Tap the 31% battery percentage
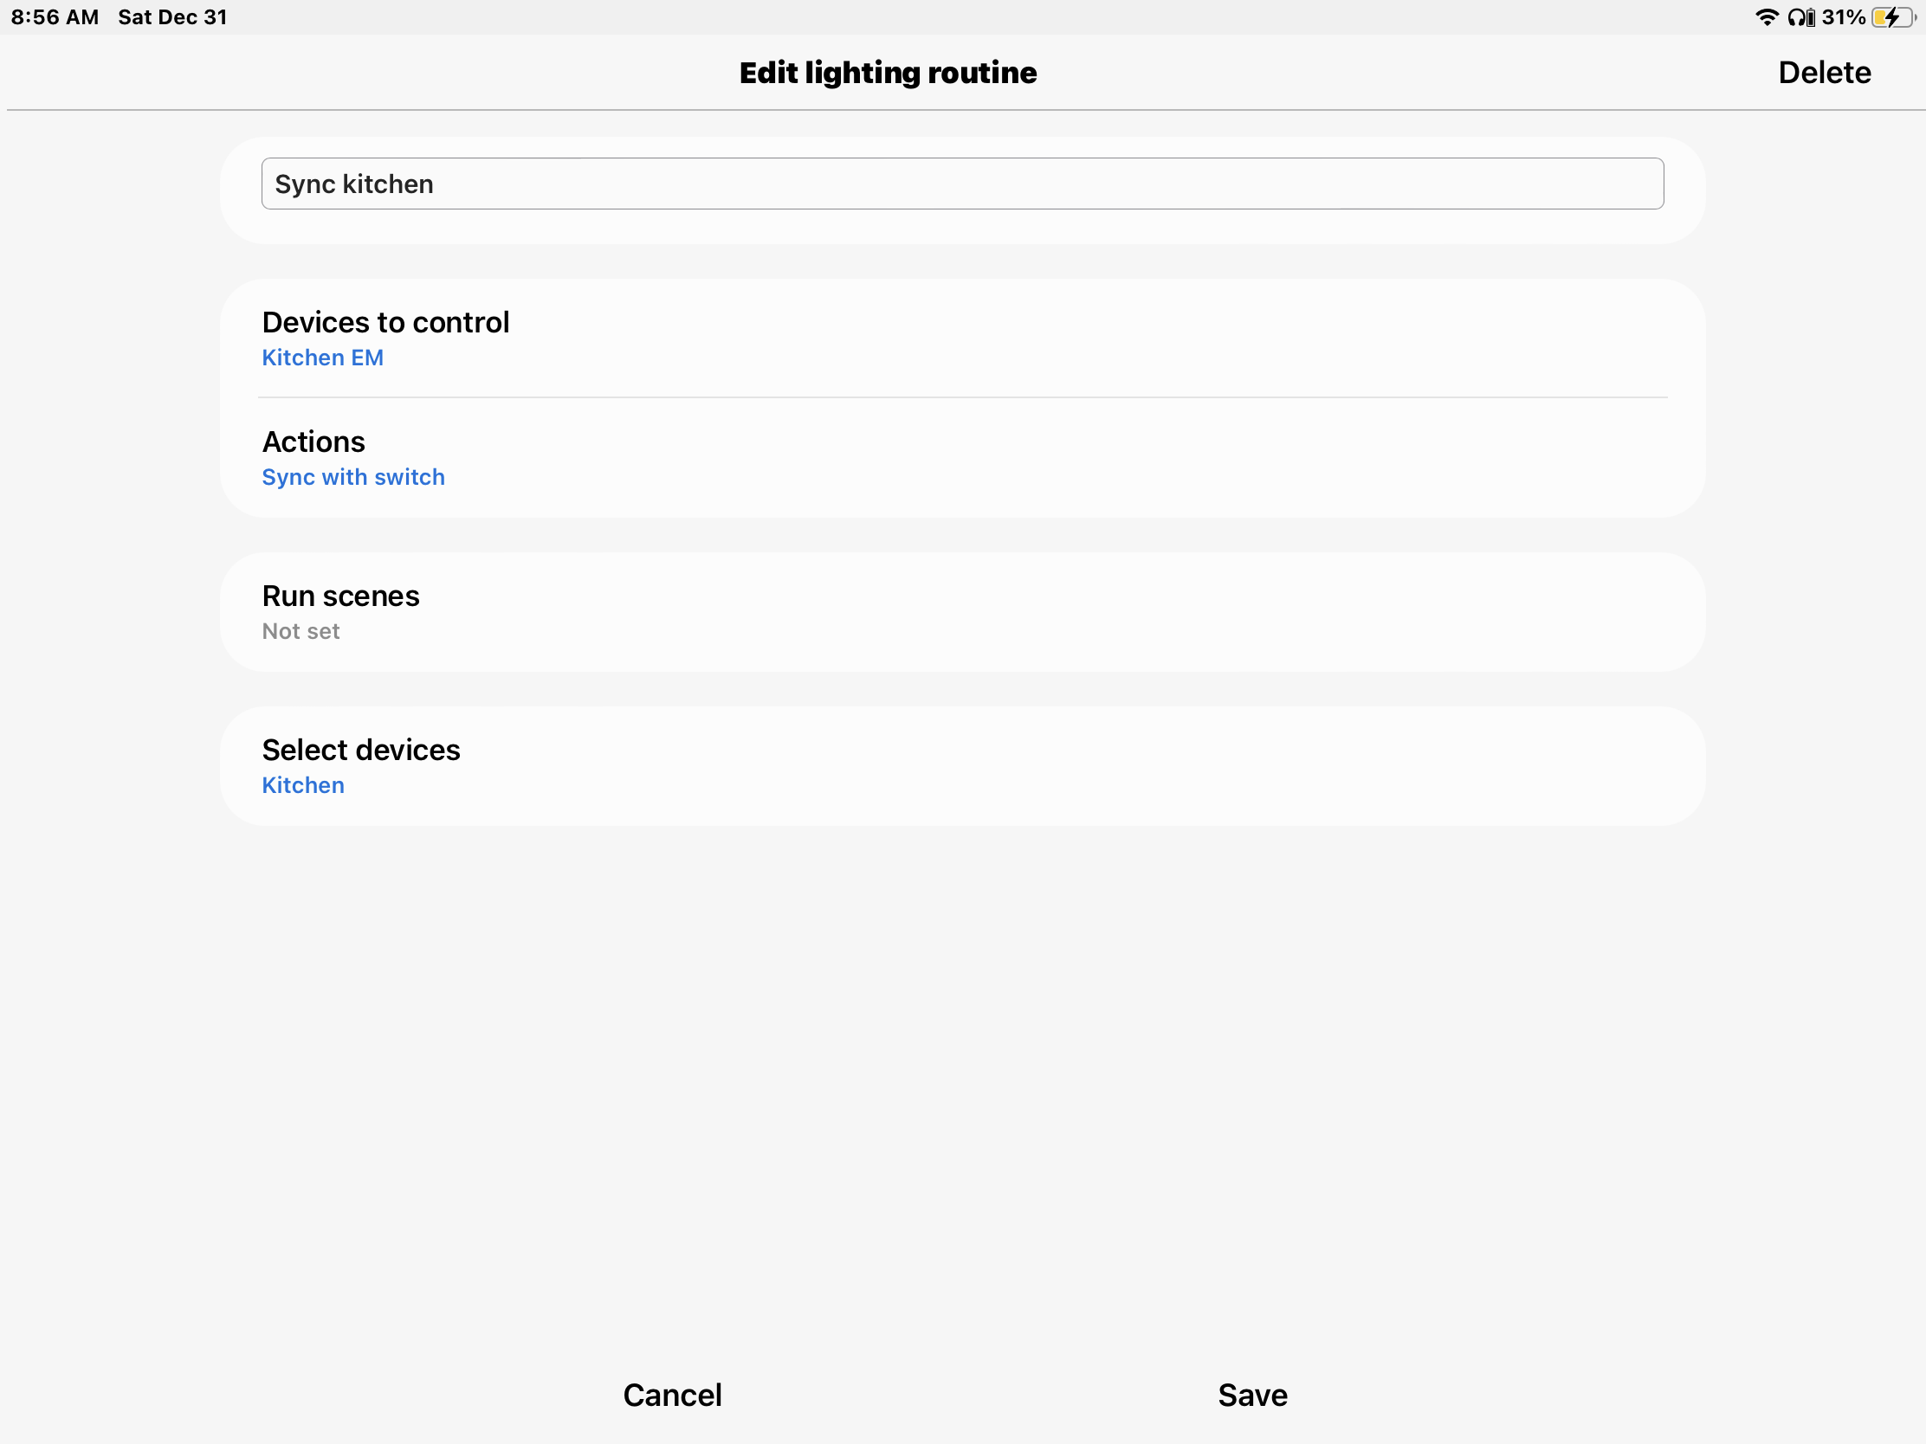Screen dimensions: 1926x1444 pyautogui.click(x=1843, y=17)
